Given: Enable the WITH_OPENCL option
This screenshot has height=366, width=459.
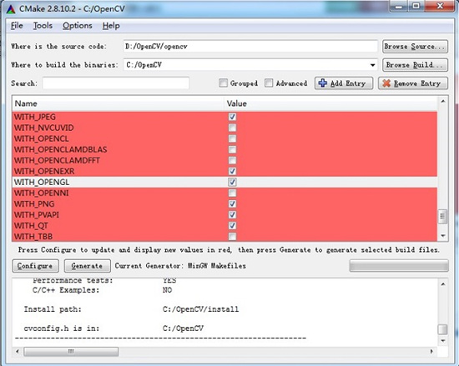Looking at the screenshot, I should pyautogui.click(x=232, y=138).
